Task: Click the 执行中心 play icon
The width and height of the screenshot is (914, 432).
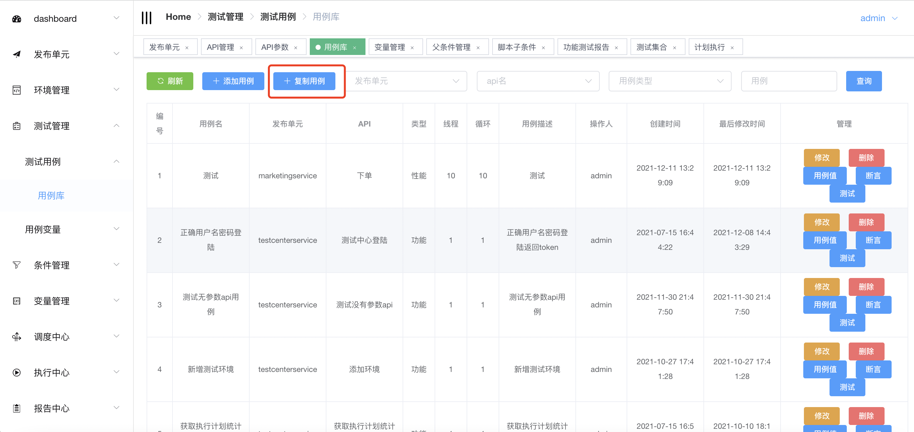Action: [17, 373]
